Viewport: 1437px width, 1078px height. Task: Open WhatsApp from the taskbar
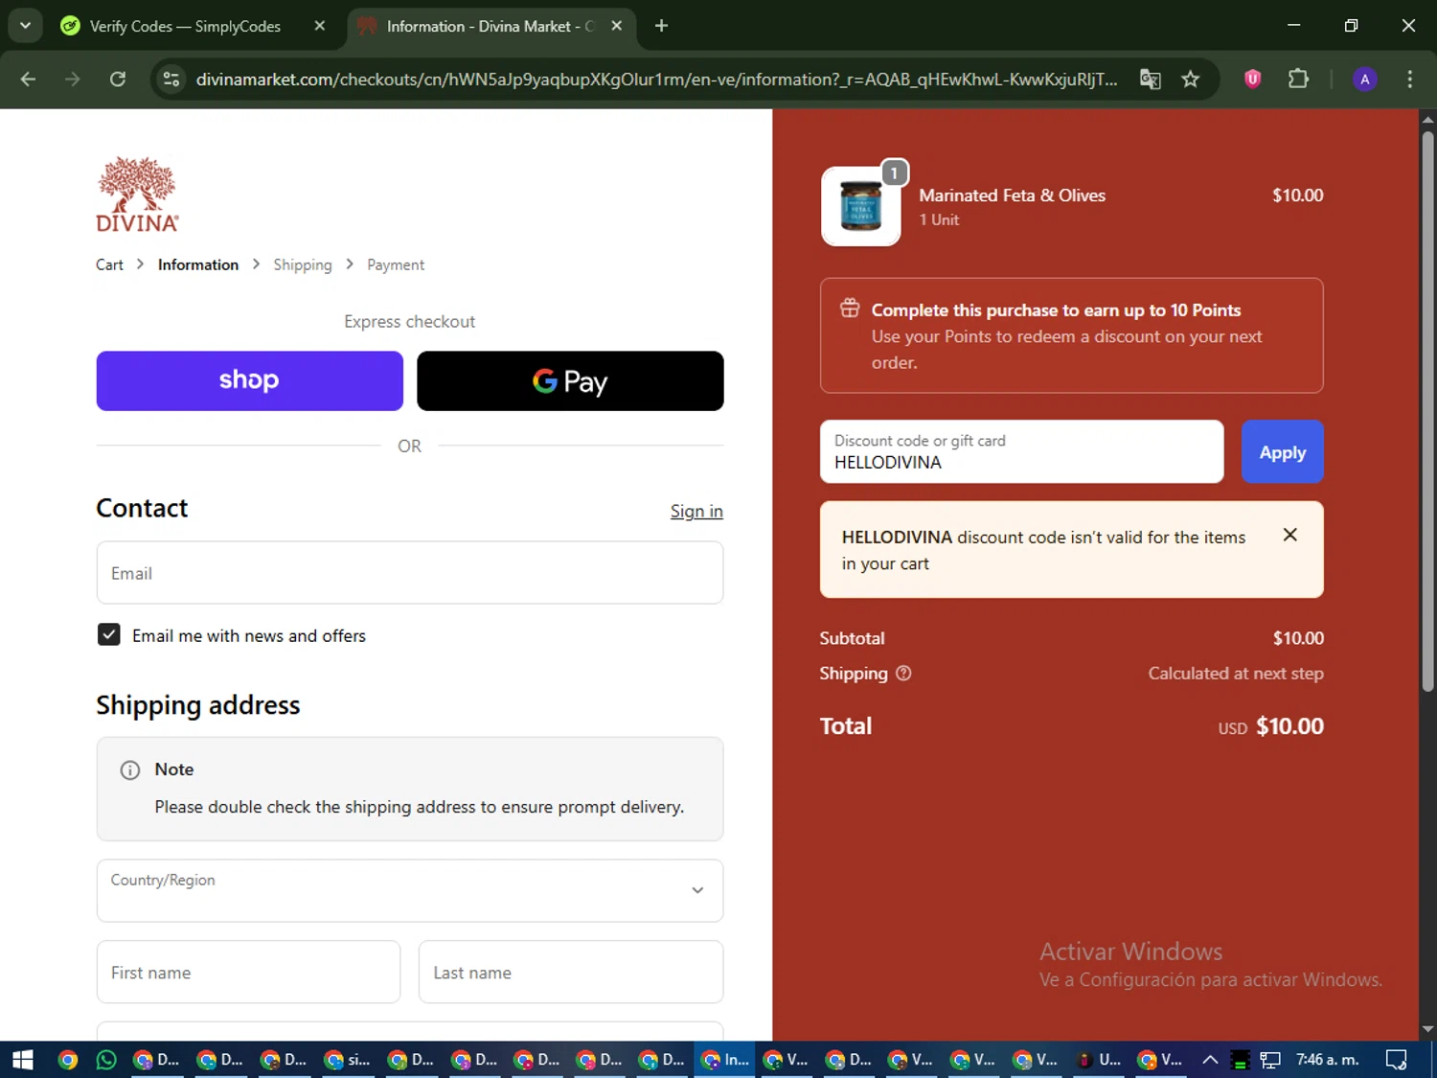coord(106,1060)
